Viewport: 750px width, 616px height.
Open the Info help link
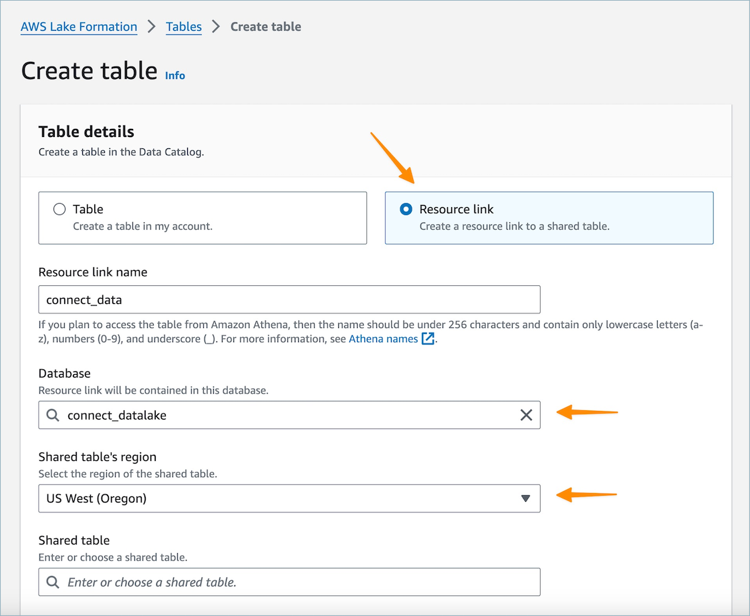175,75
